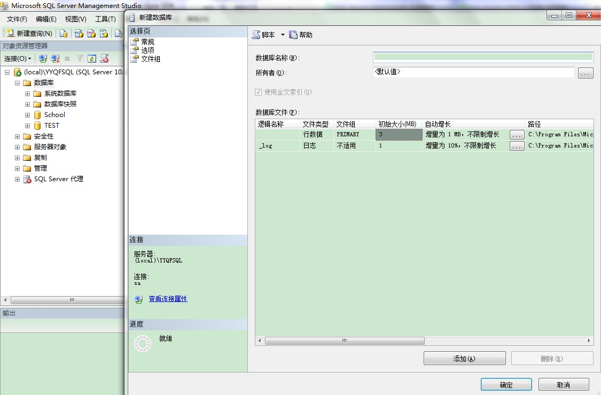The height and width of the screenshot is (395, 601).
Task: Click inside the 数据库名称 input field
Action: pyautogui.click(x=482, y=57)
